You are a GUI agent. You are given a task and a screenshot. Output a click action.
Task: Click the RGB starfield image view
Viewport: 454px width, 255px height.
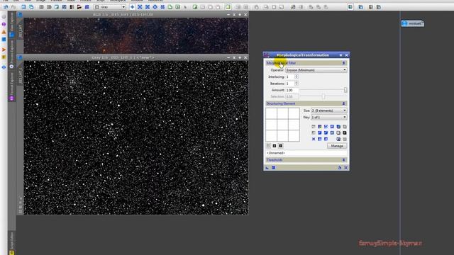coord(135,35)
